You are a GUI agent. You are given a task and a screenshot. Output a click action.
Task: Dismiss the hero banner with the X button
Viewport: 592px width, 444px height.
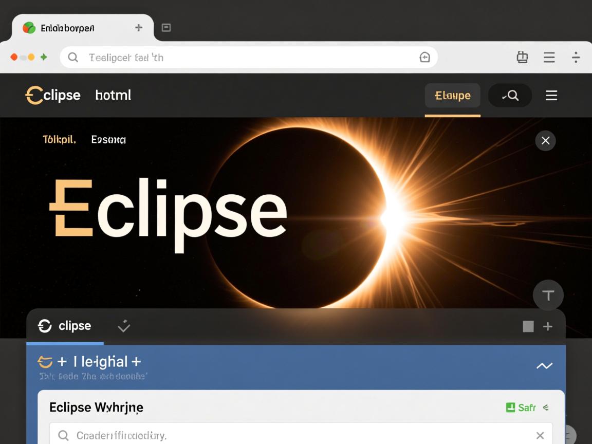point(545,140)
